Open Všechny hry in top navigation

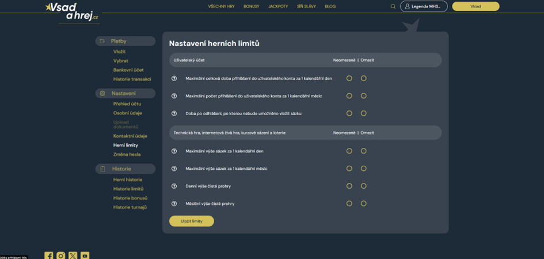[222, 6]
